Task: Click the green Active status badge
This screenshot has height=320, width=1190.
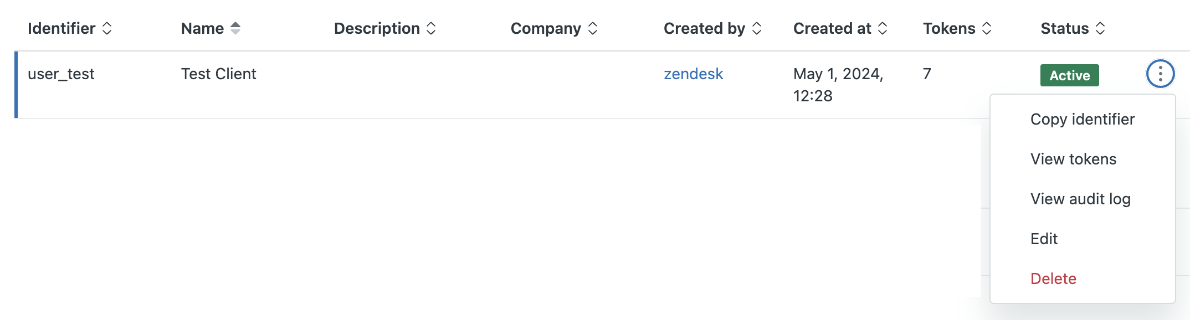Action: 1070,75
